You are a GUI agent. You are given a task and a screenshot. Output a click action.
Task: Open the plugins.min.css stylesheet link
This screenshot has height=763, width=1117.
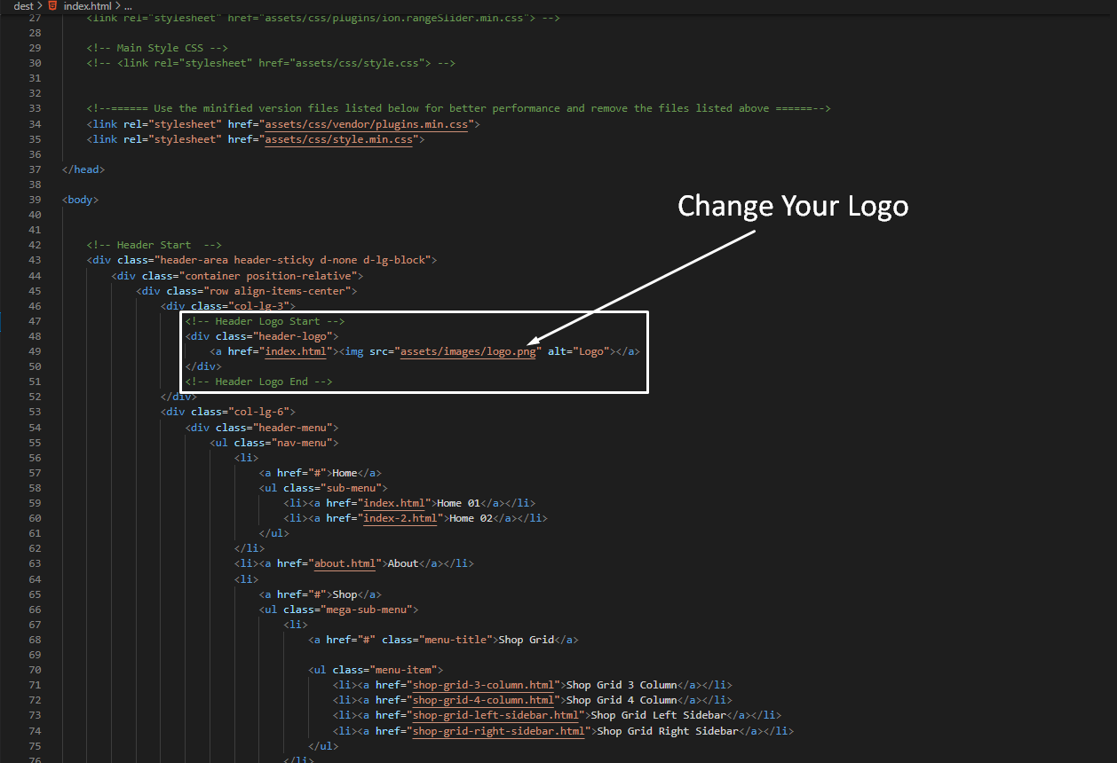(x=368, y=124)
